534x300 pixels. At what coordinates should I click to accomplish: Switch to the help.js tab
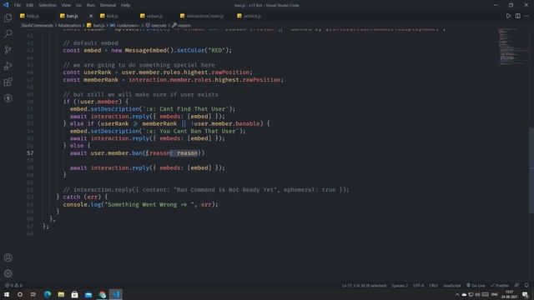coord(33,16)
